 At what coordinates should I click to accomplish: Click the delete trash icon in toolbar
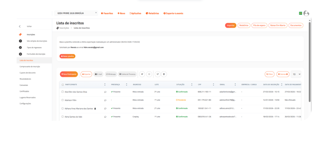164,74
